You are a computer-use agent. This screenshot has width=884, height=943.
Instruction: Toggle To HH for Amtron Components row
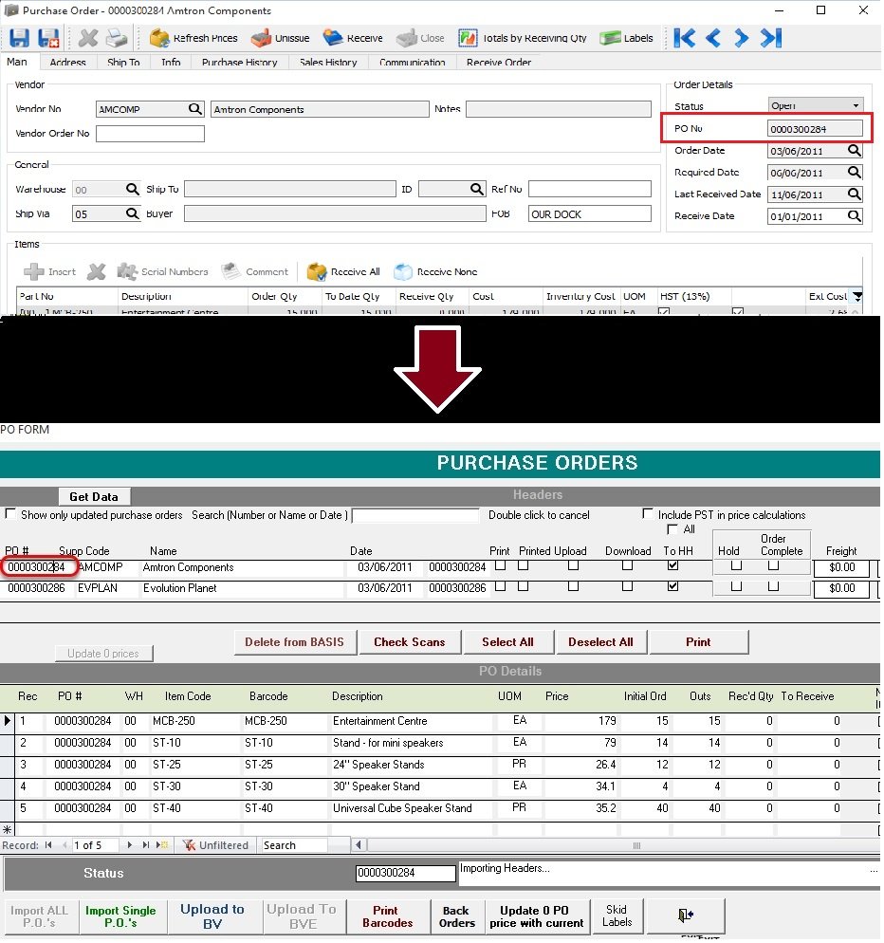click(673, 566)
